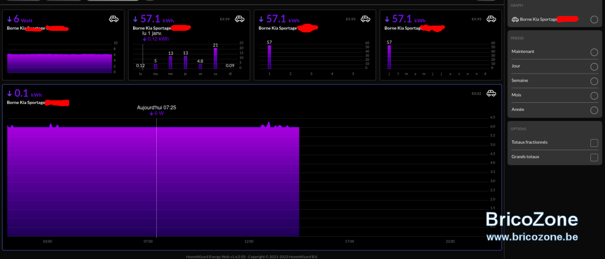This screenshot has height=259, width=605.
Task: Click €9.99 cost on the monthly card
Action: [x=351, y=19]
